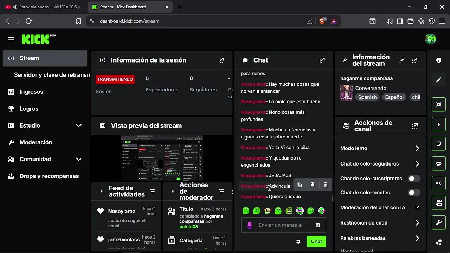
Task: Toggle the chat bubble icon in right sidebar
Action: [x=439, y=163]
